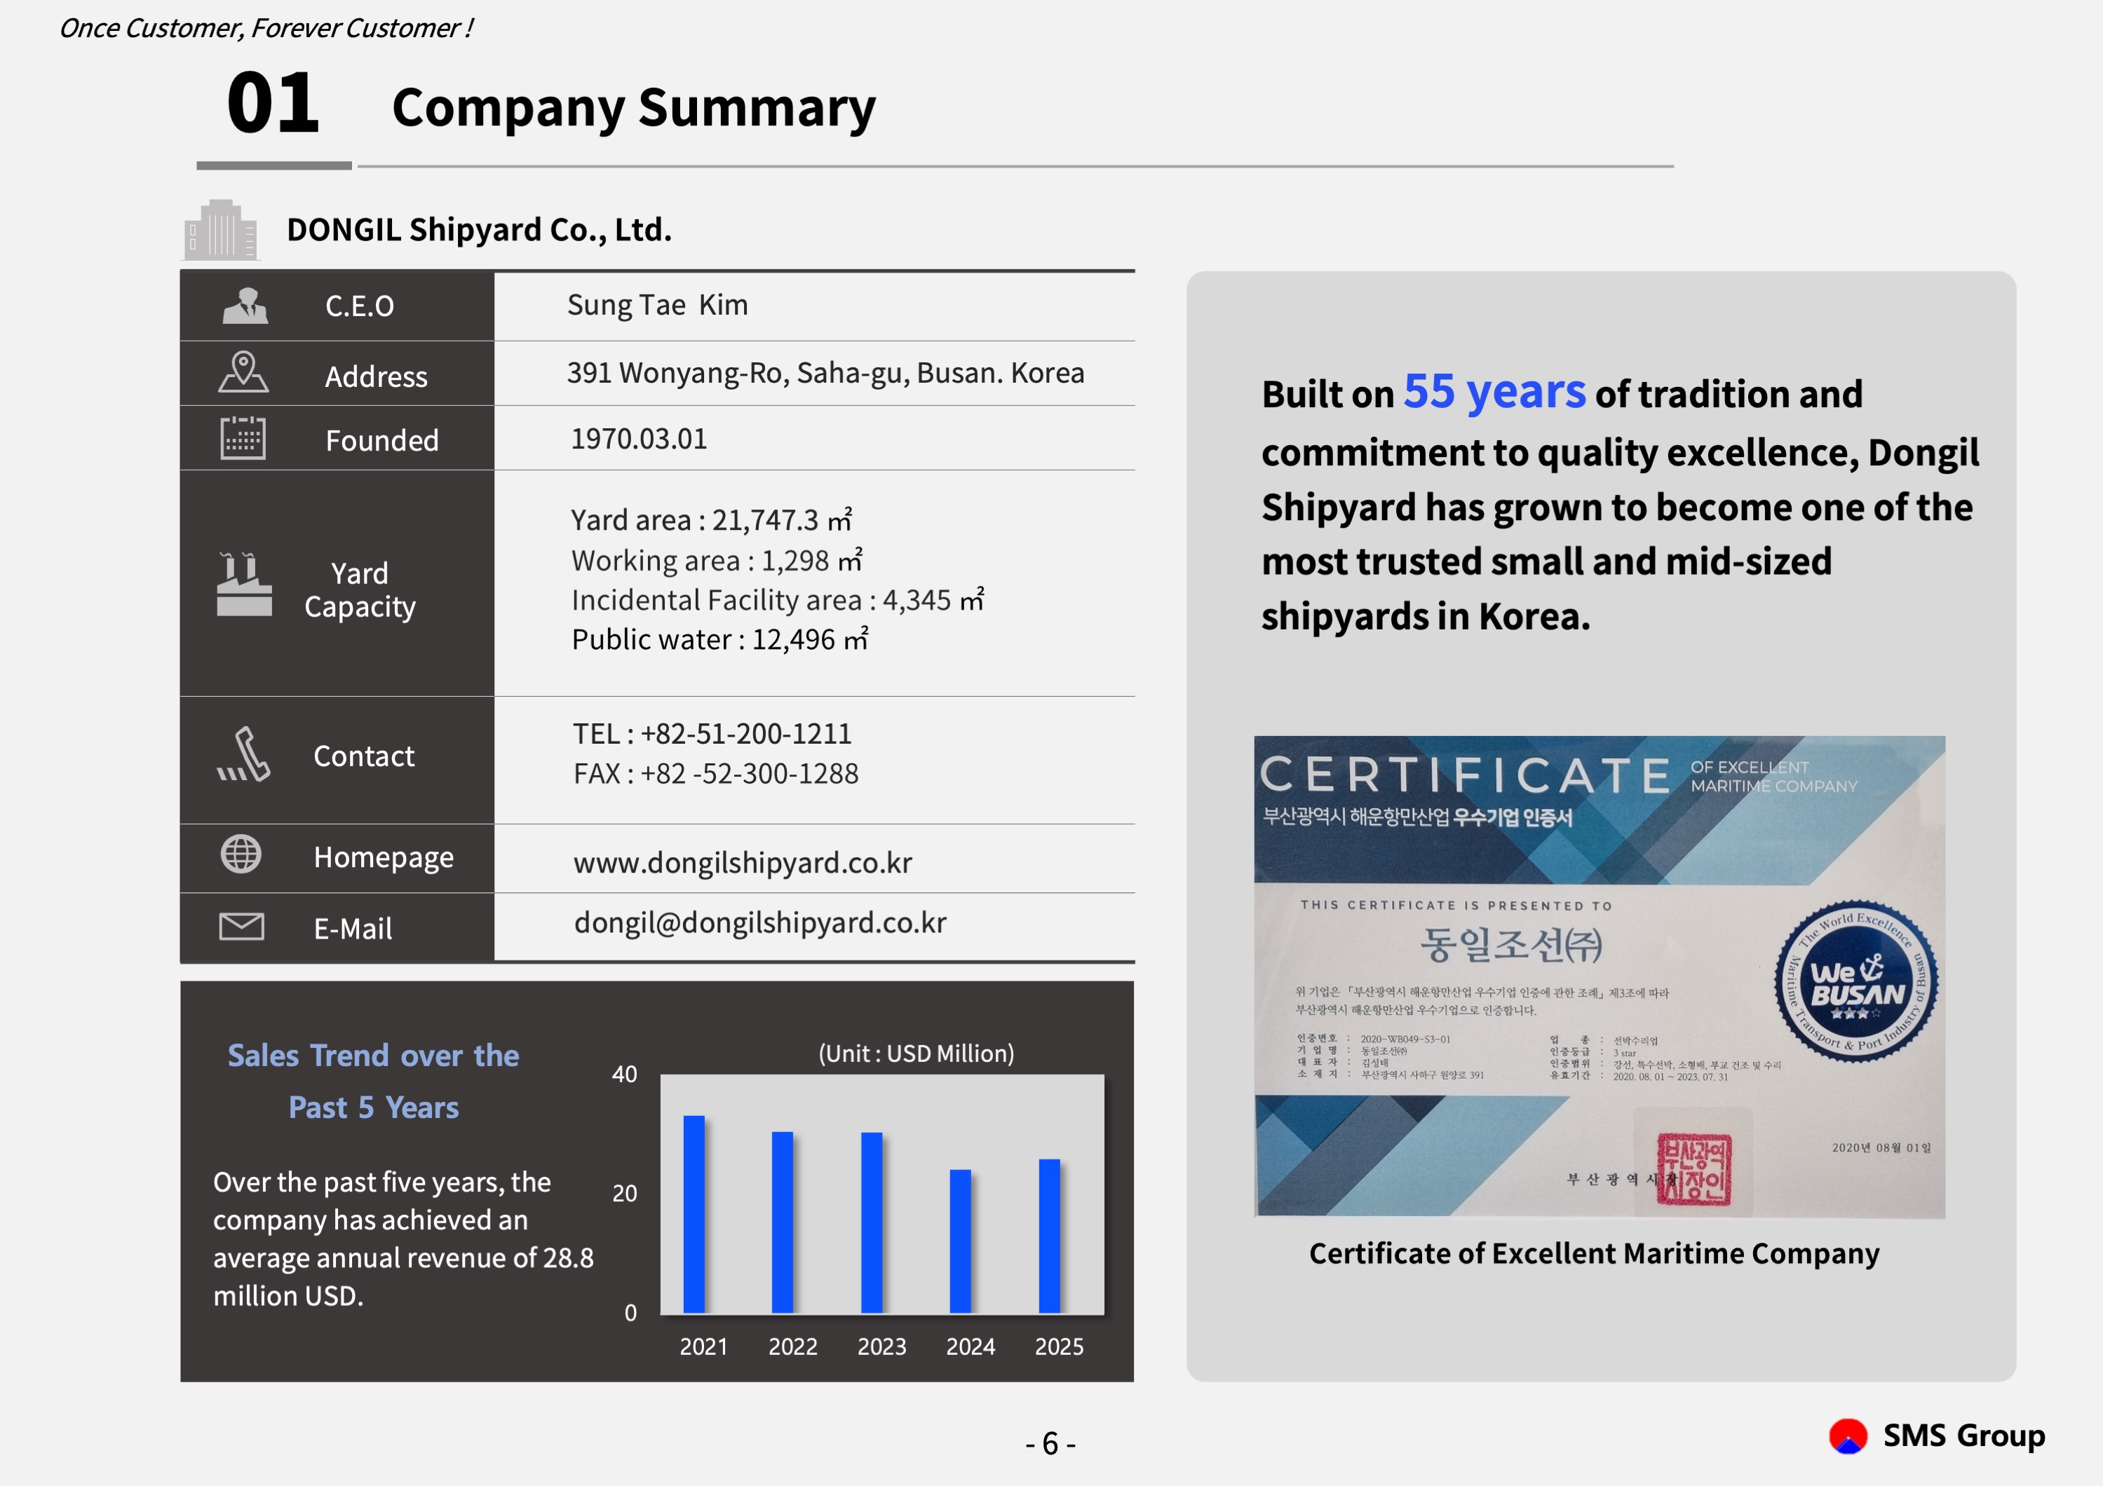2103x1486 pixels.
Task: Click the E-Mail row label
Action: (x=353, y=929)
